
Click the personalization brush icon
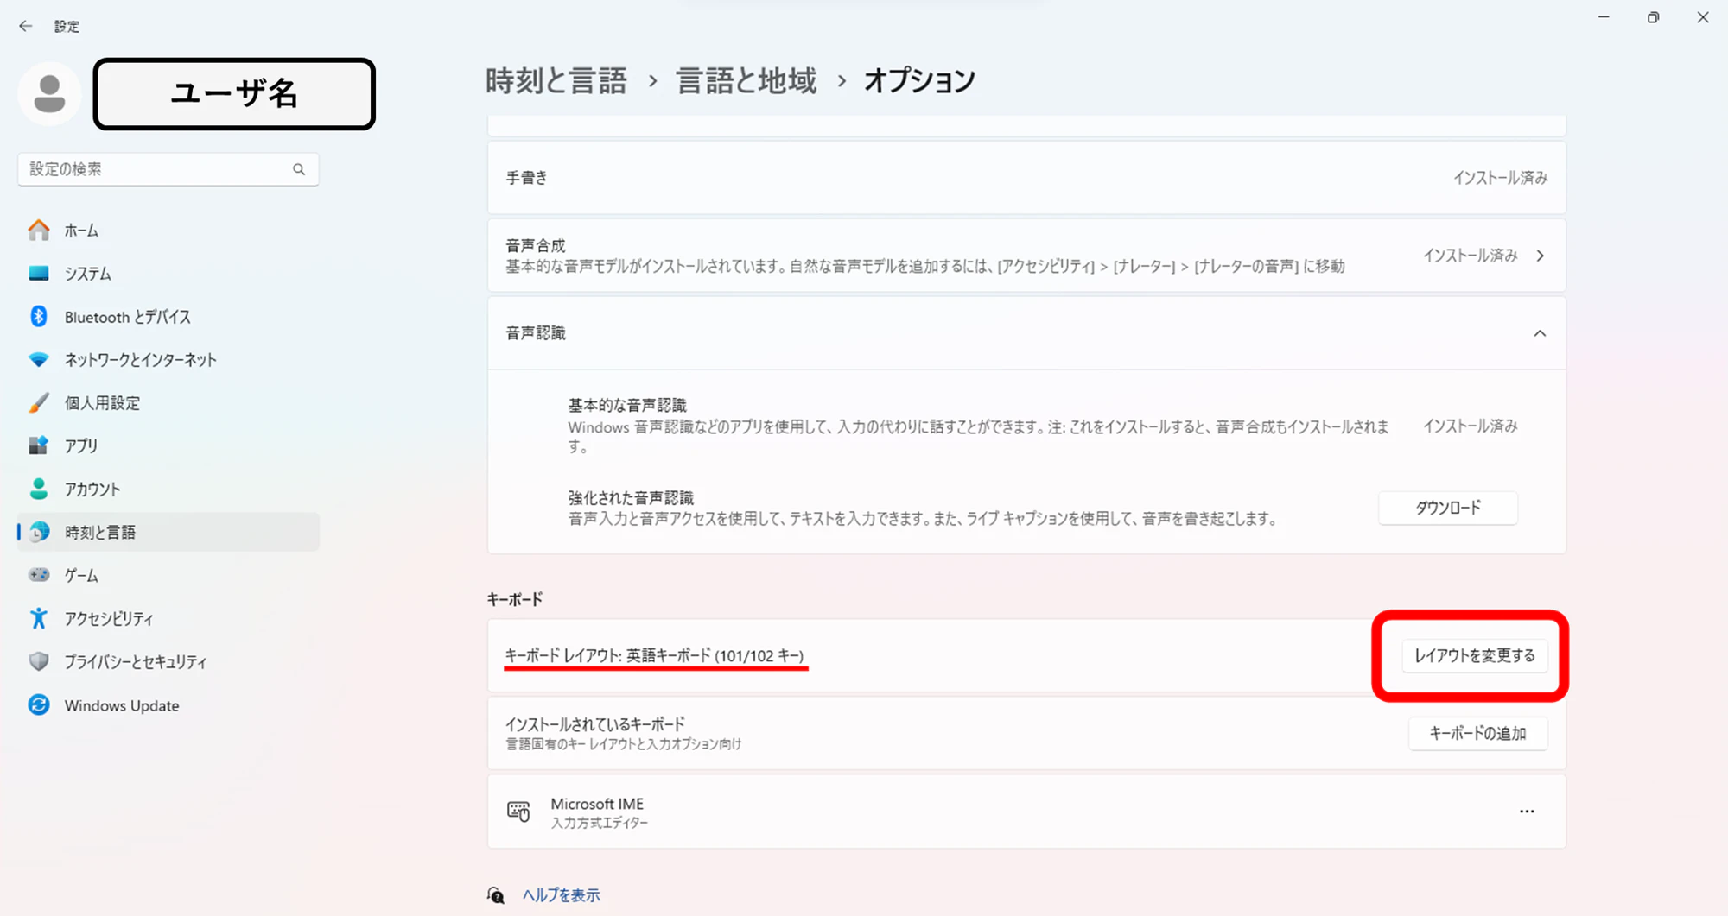click(x=39, y=403)
